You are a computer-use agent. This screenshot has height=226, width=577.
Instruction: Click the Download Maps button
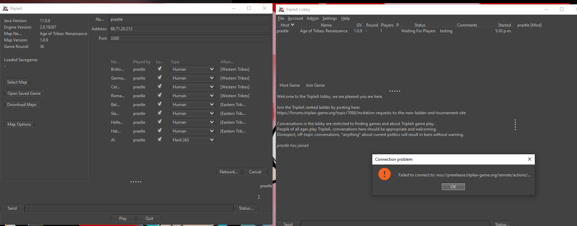22,105
